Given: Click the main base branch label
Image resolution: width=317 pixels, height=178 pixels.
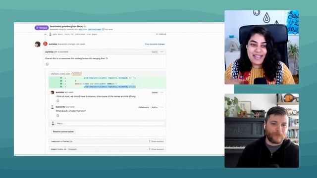Looking at the screenshot, I should pyautogui.click(x=80, y=30).
